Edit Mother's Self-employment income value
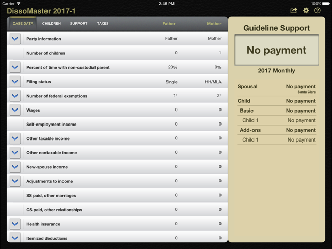The width and height of the screenshot is (332, 249). pyautogui.click(x=220, y=124)
